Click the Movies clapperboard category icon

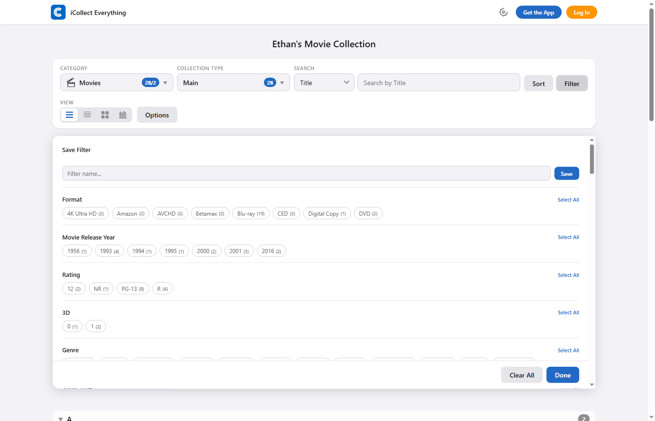click(71, 83)
